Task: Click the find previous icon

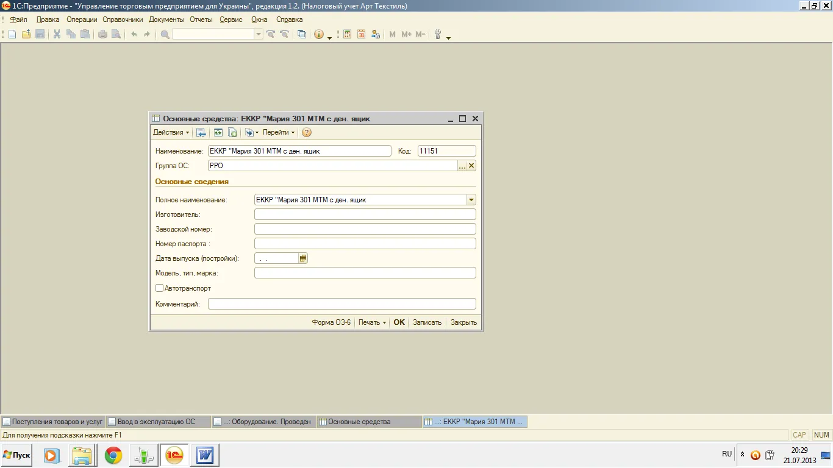Action: 284,34
